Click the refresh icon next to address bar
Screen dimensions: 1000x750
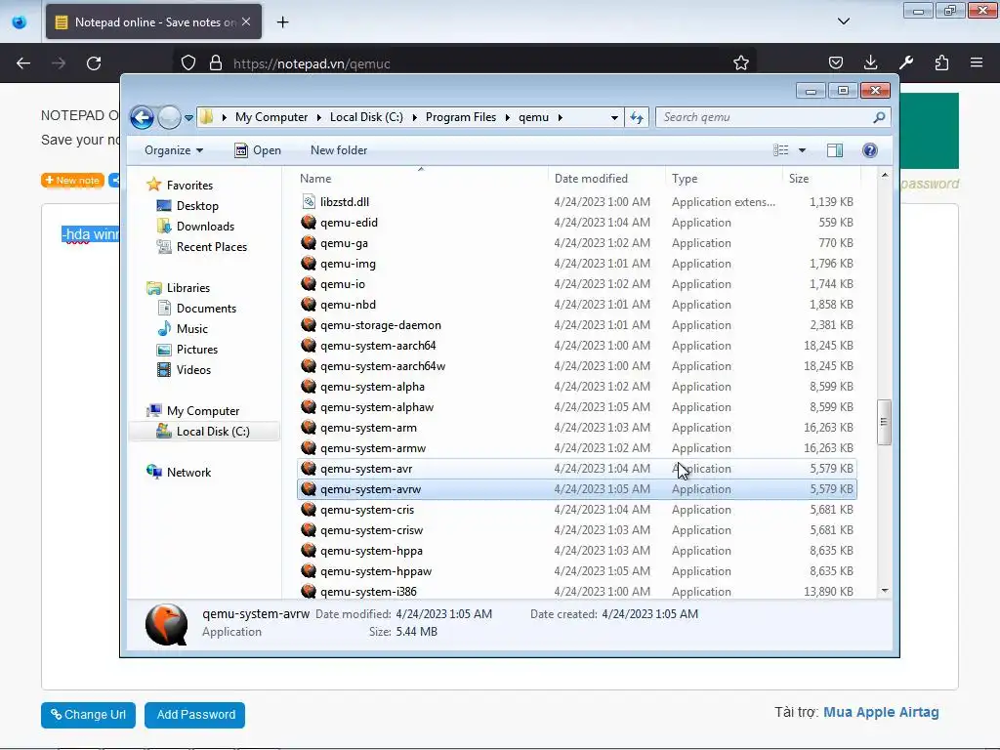(637, 117)
